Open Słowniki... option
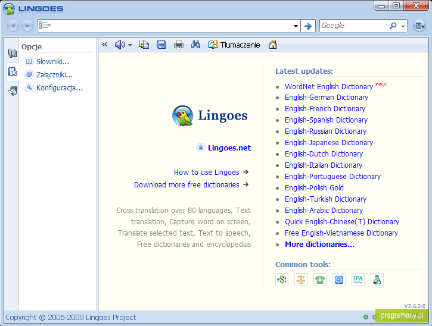Screen dimensions: 432x326 [52, 62]
